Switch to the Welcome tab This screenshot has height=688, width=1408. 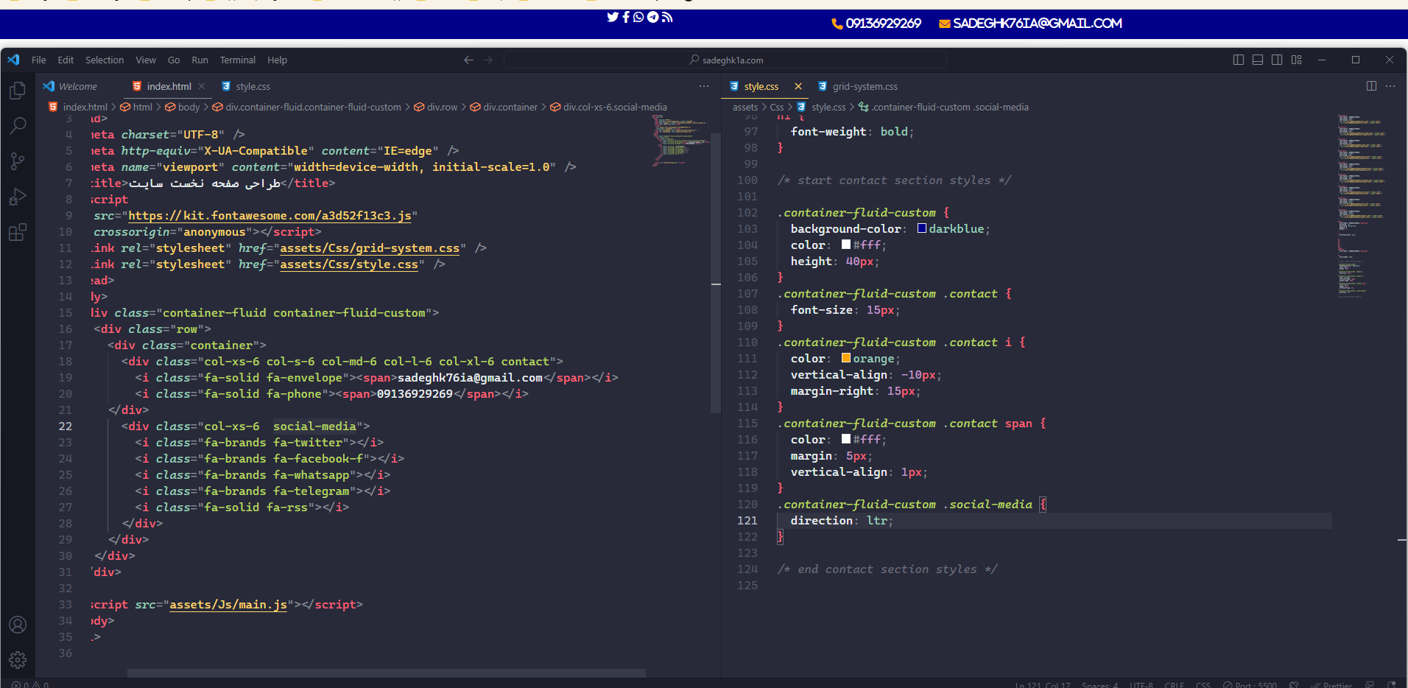click(x=79, y=86)
